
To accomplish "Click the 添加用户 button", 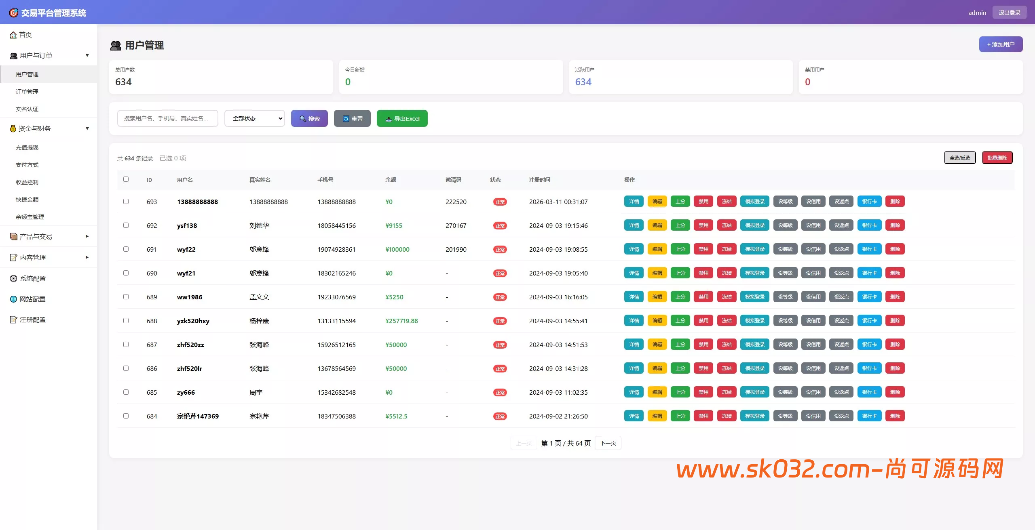I will coord(1001,44).
